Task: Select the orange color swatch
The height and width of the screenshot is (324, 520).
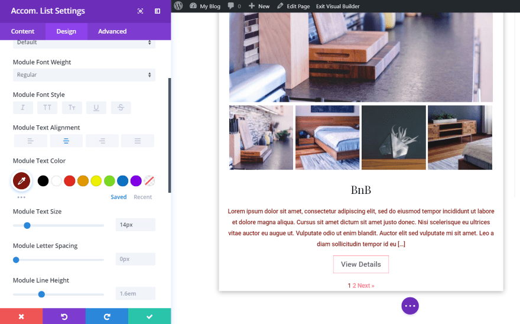Action: coord(83,181)
